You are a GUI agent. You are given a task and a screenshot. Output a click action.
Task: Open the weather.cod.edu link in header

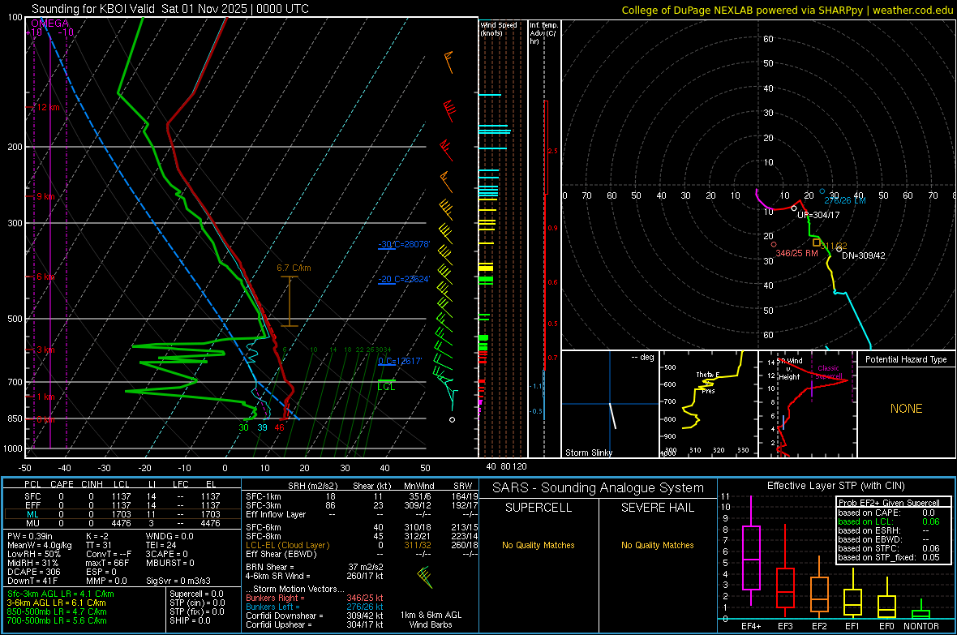click(912, 10)
